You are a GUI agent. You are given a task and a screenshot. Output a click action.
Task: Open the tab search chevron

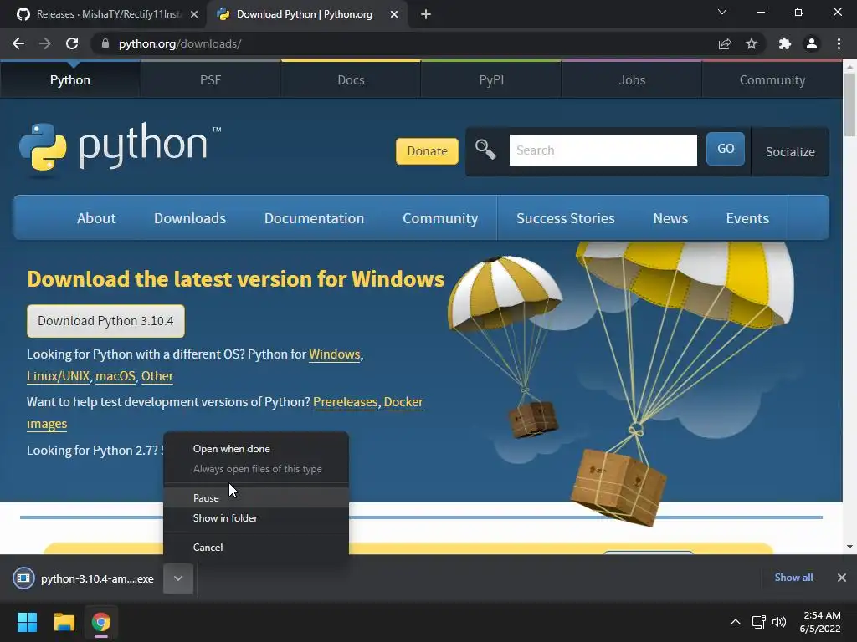tap(722, 12)
